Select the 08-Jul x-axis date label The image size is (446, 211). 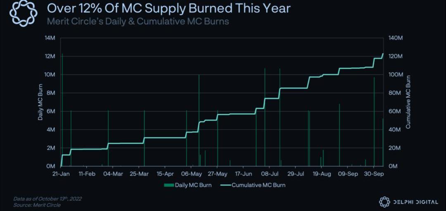tap(270, 174)
